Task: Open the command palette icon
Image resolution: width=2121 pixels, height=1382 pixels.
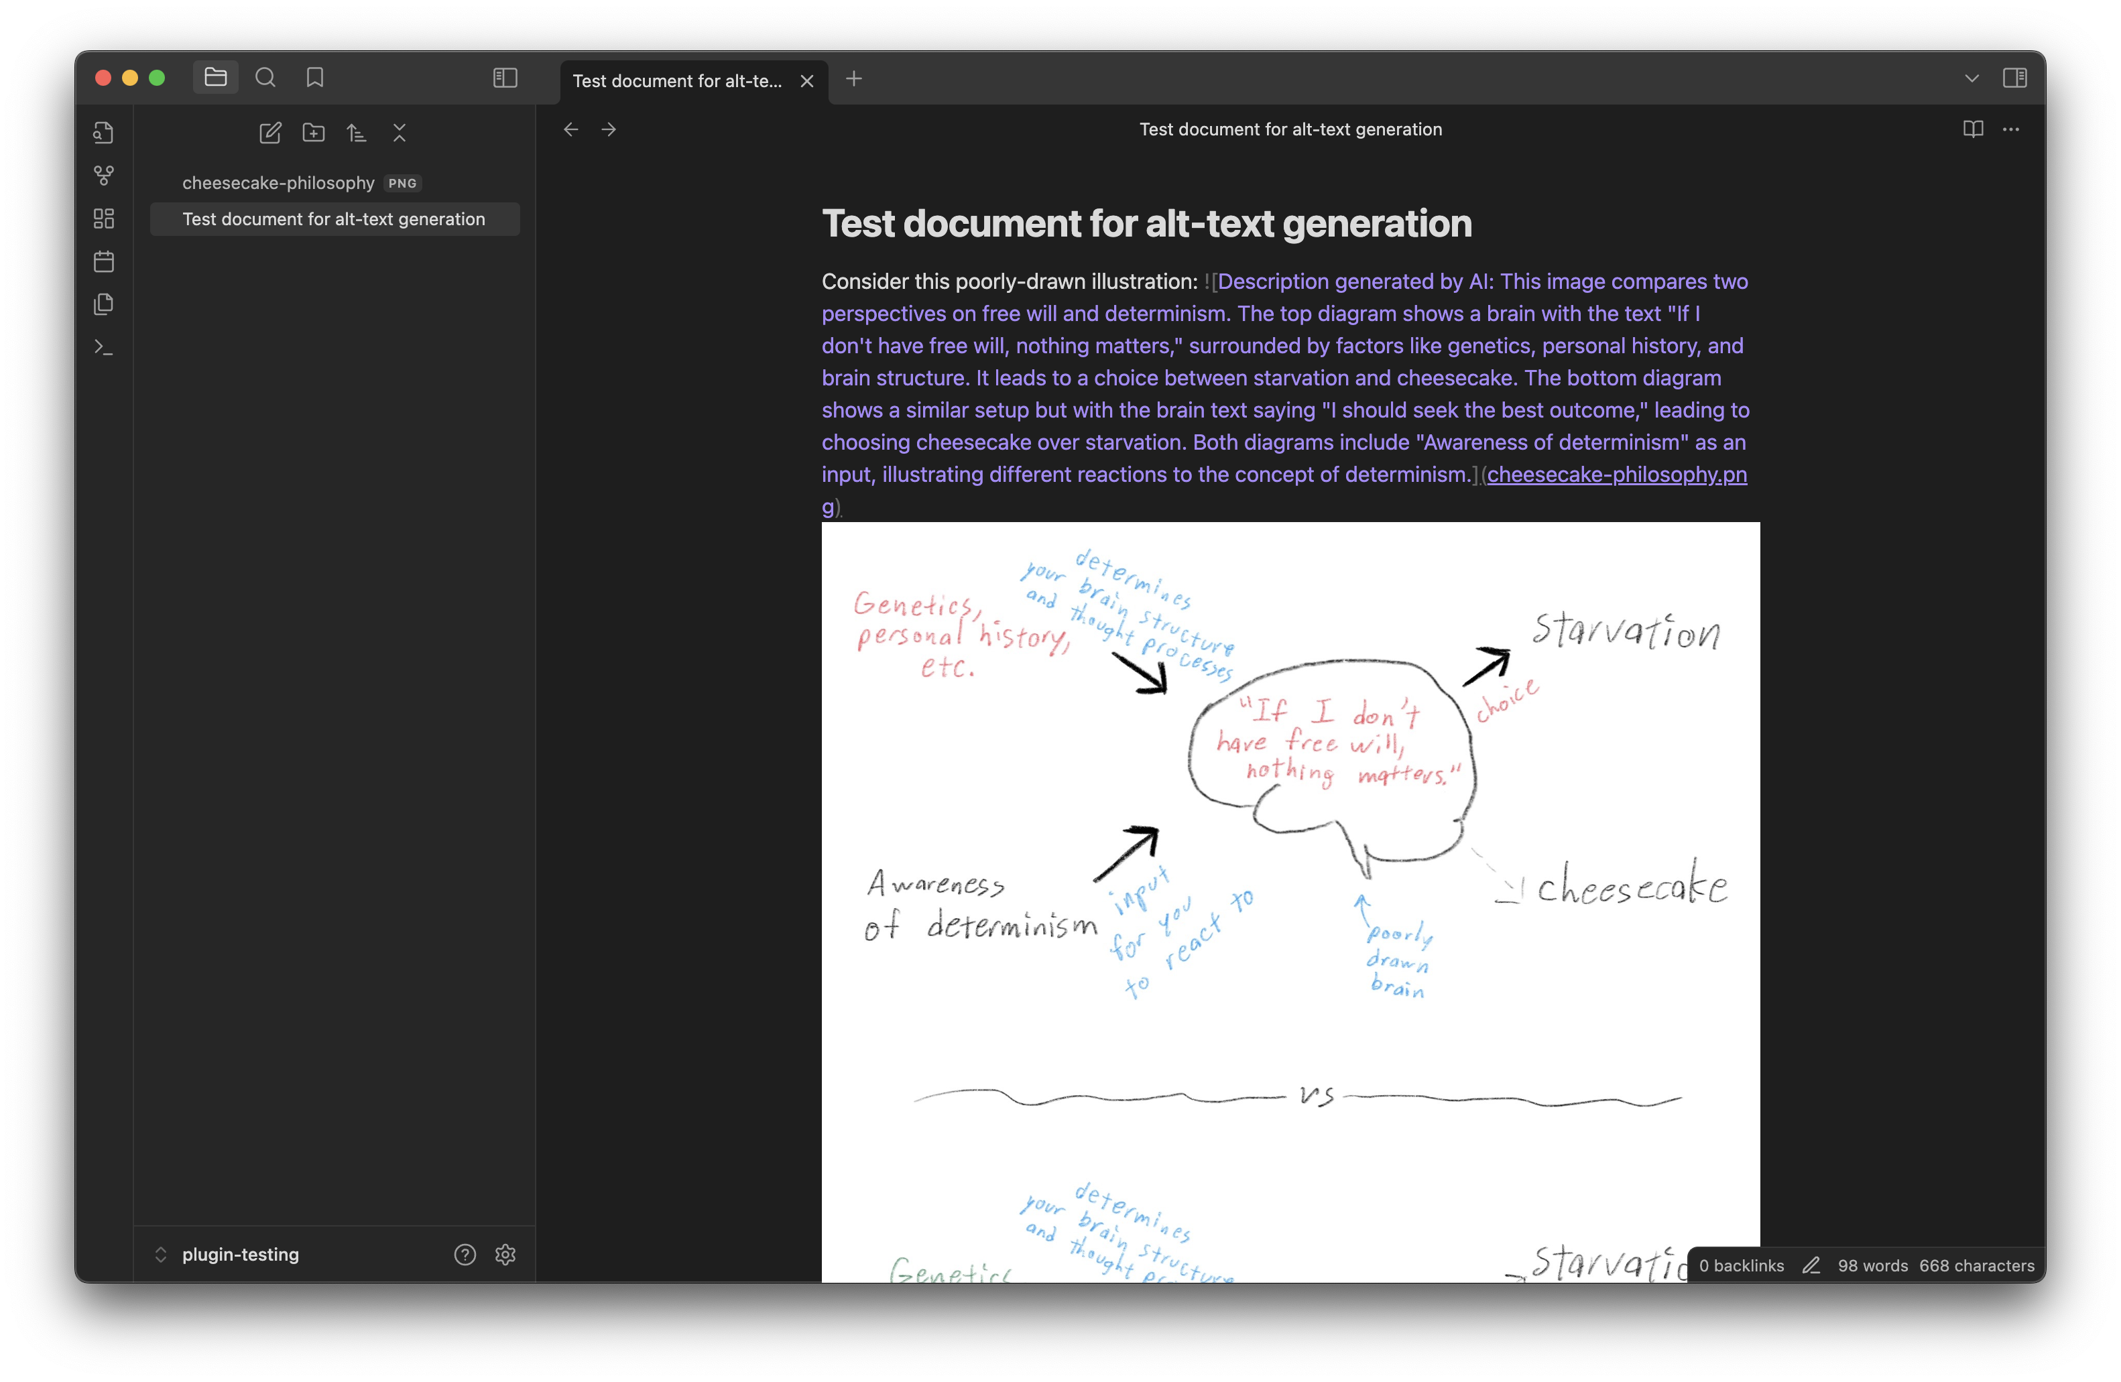Action: pos(103,347)
